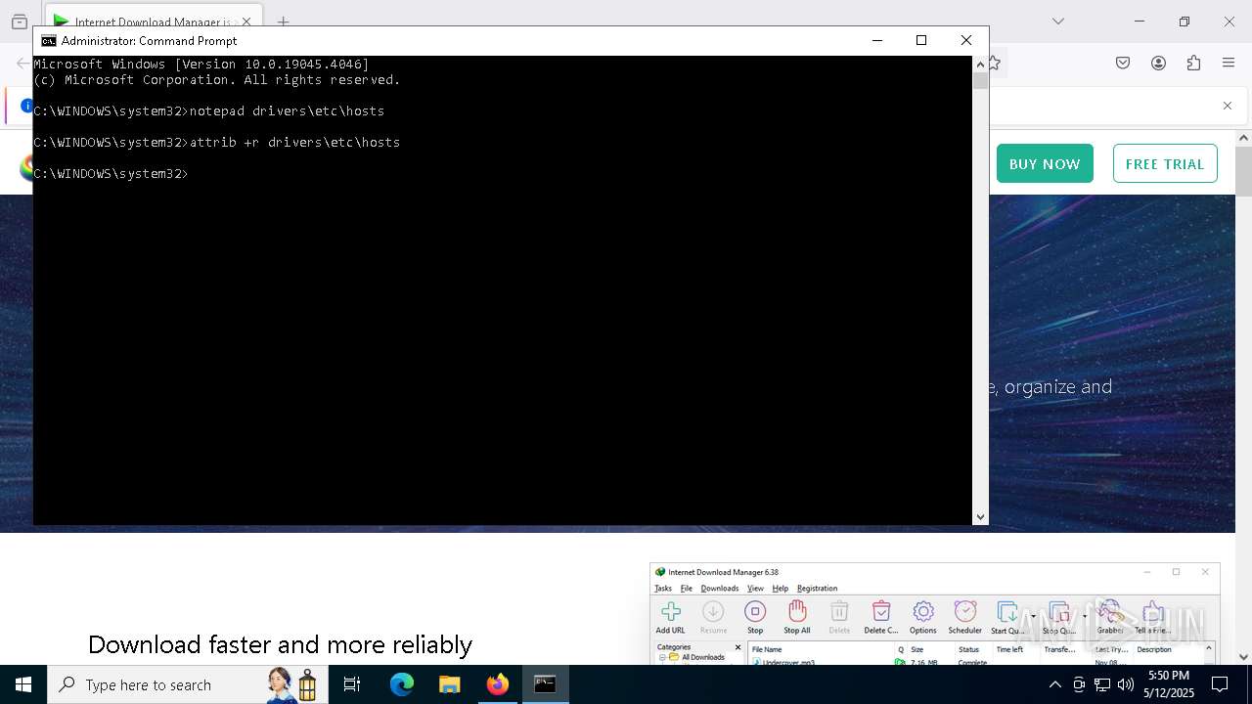The image size is (1252, 704).
Task: Open File Explorer from the taskbar
Action: [x=450, y=684]
